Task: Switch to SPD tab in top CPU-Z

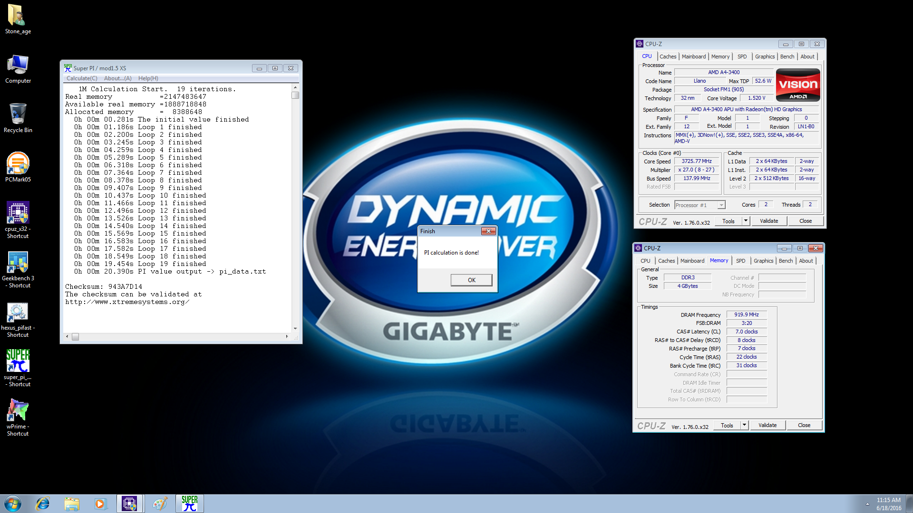Action: click(742, 57)
